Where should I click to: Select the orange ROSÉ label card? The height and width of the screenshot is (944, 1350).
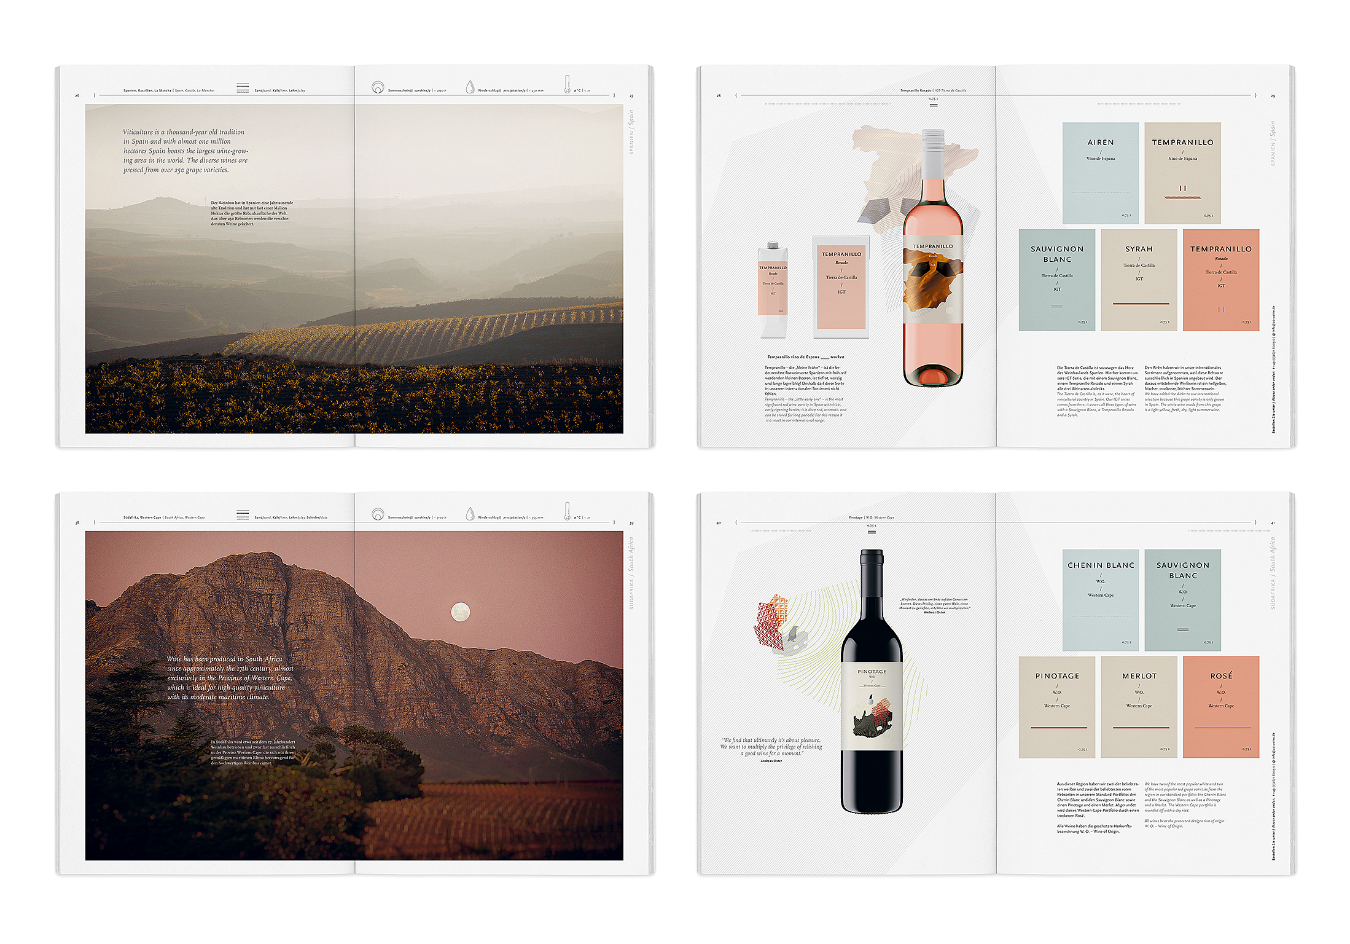pos(1220,707)
